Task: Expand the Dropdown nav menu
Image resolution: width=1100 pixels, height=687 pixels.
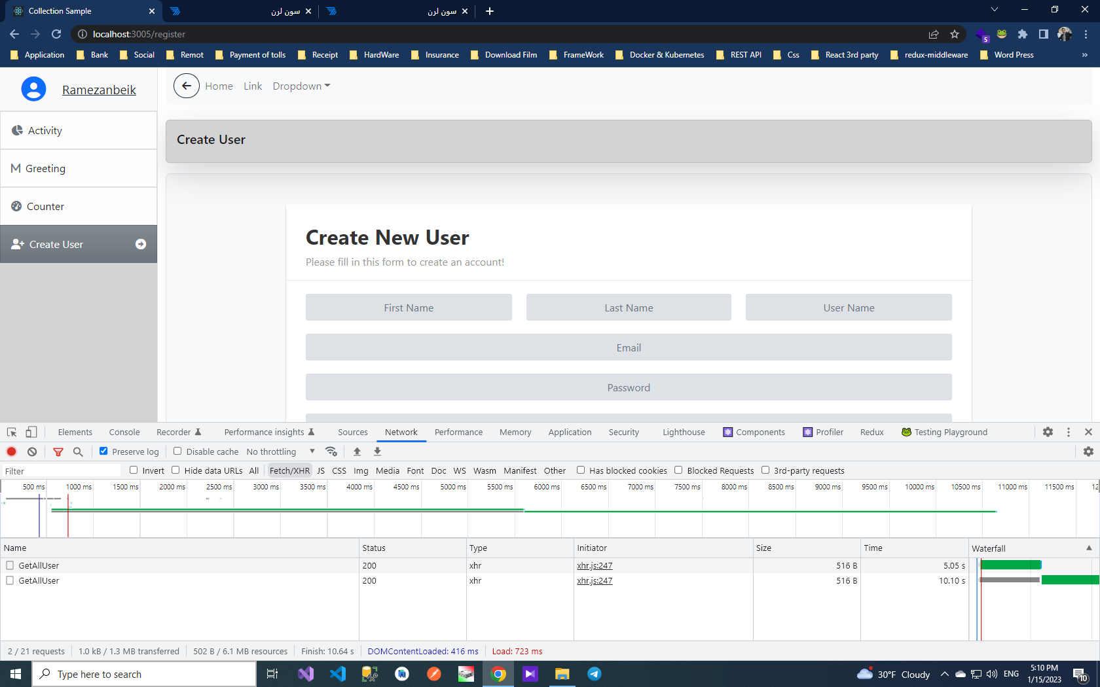Action: [301, 86]
